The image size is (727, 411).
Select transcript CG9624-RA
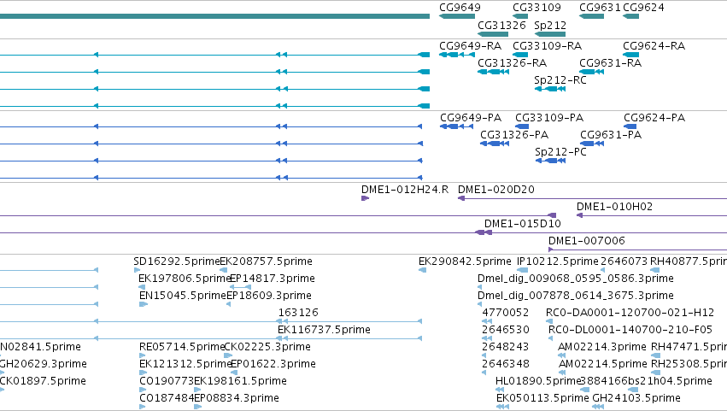(654, 46)
